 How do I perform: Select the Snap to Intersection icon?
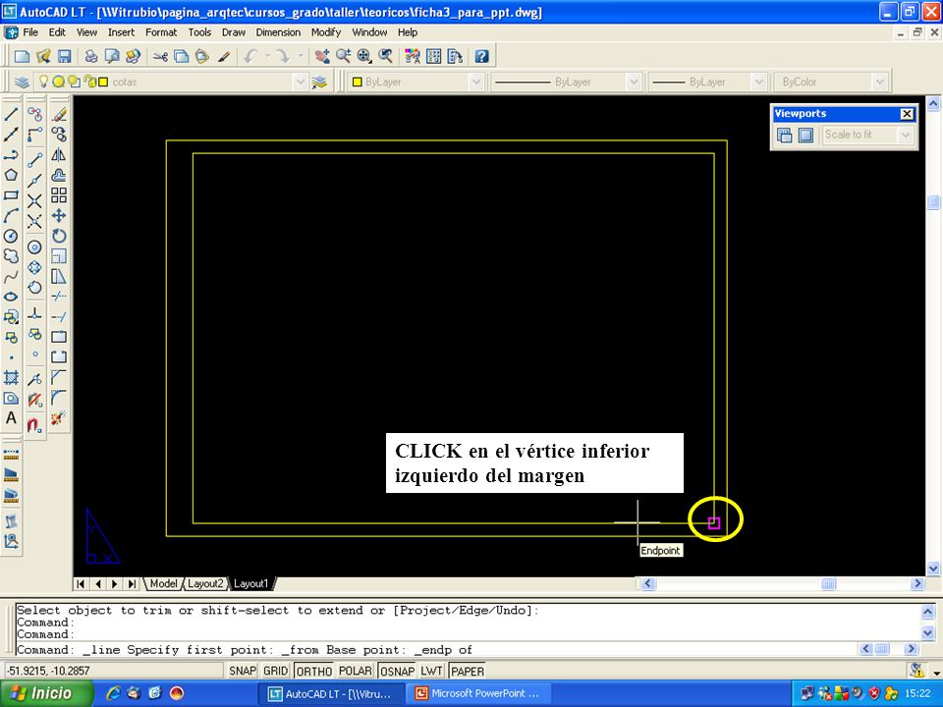(x=35, y=200)
